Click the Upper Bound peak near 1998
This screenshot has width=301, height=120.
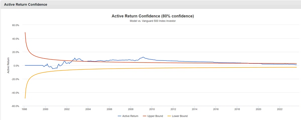click(x=25, y=32)
